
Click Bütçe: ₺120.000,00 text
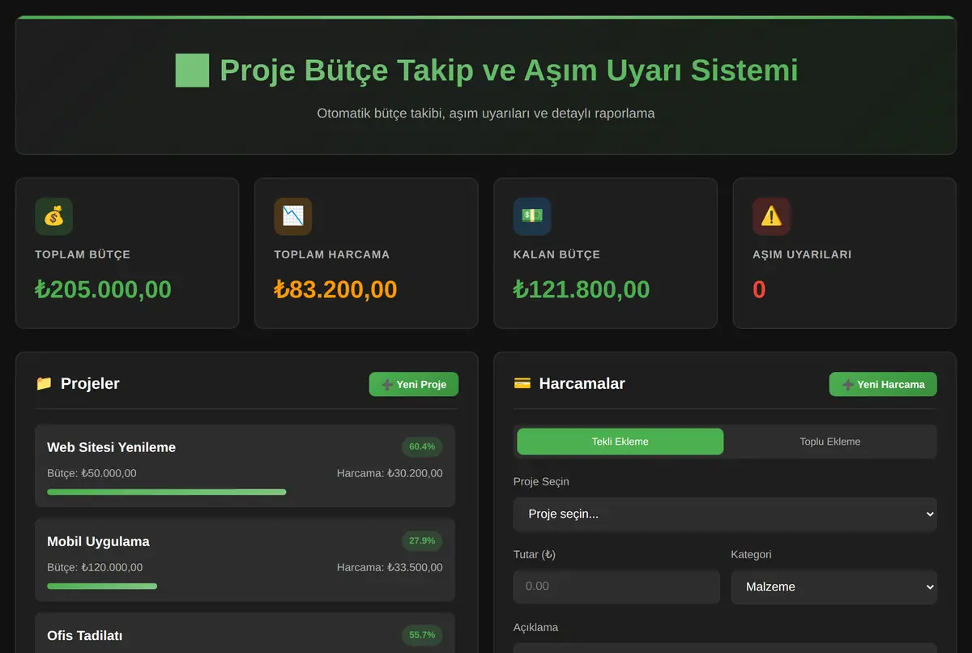pos(95,567)
